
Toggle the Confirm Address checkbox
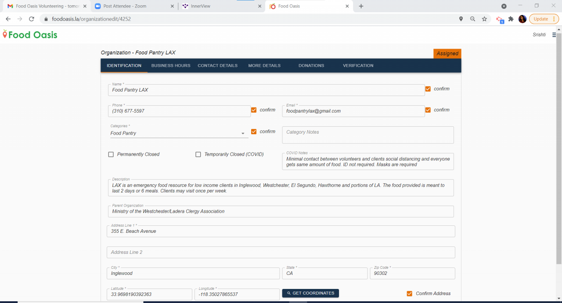coord(410,294)
